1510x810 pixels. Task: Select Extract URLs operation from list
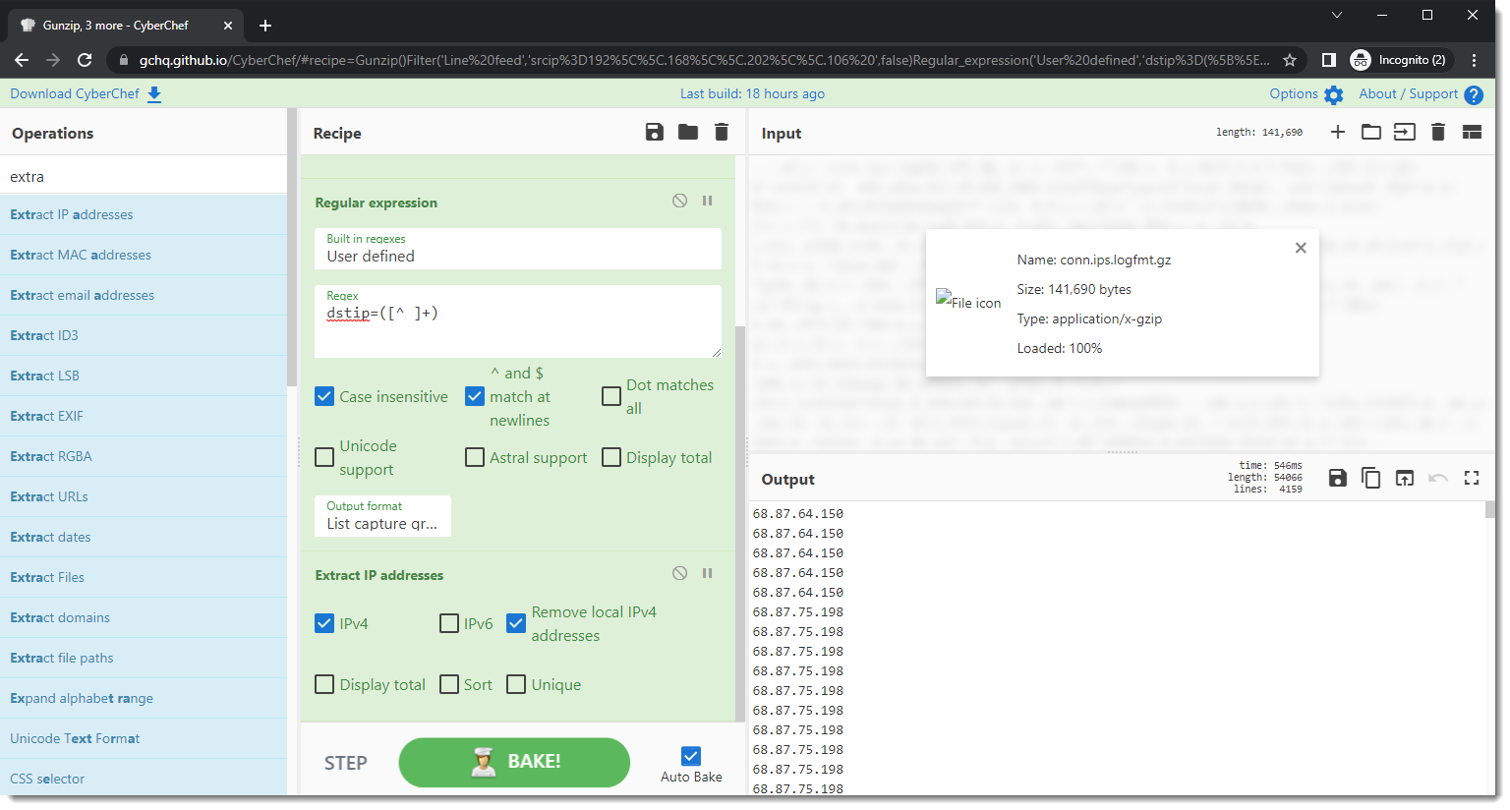(49, 496)
